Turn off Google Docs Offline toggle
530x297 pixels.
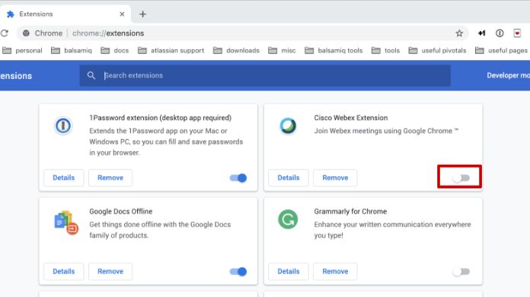click(238, 271)
